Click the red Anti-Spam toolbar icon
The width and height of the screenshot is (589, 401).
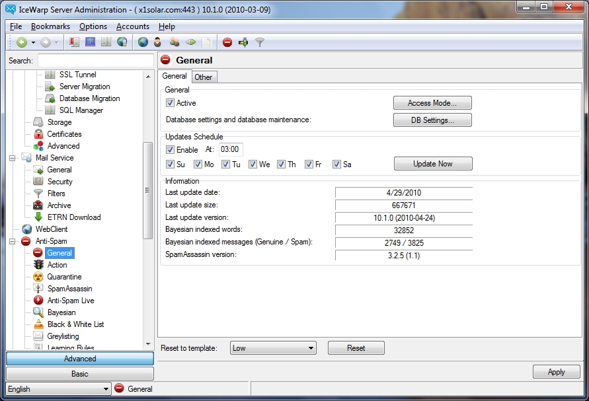pyautogui.click(x=227, y=42)
